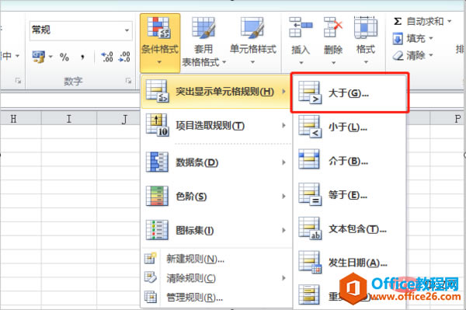Image resolution: width=466 pixels, height=310 pixels.
Task: Expand the 常规 number format dropdown
Action: coord(127,30)
